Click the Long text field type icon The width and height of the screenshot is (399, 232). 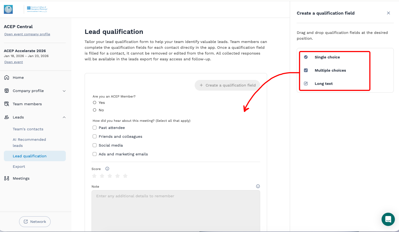pos(306,83)
